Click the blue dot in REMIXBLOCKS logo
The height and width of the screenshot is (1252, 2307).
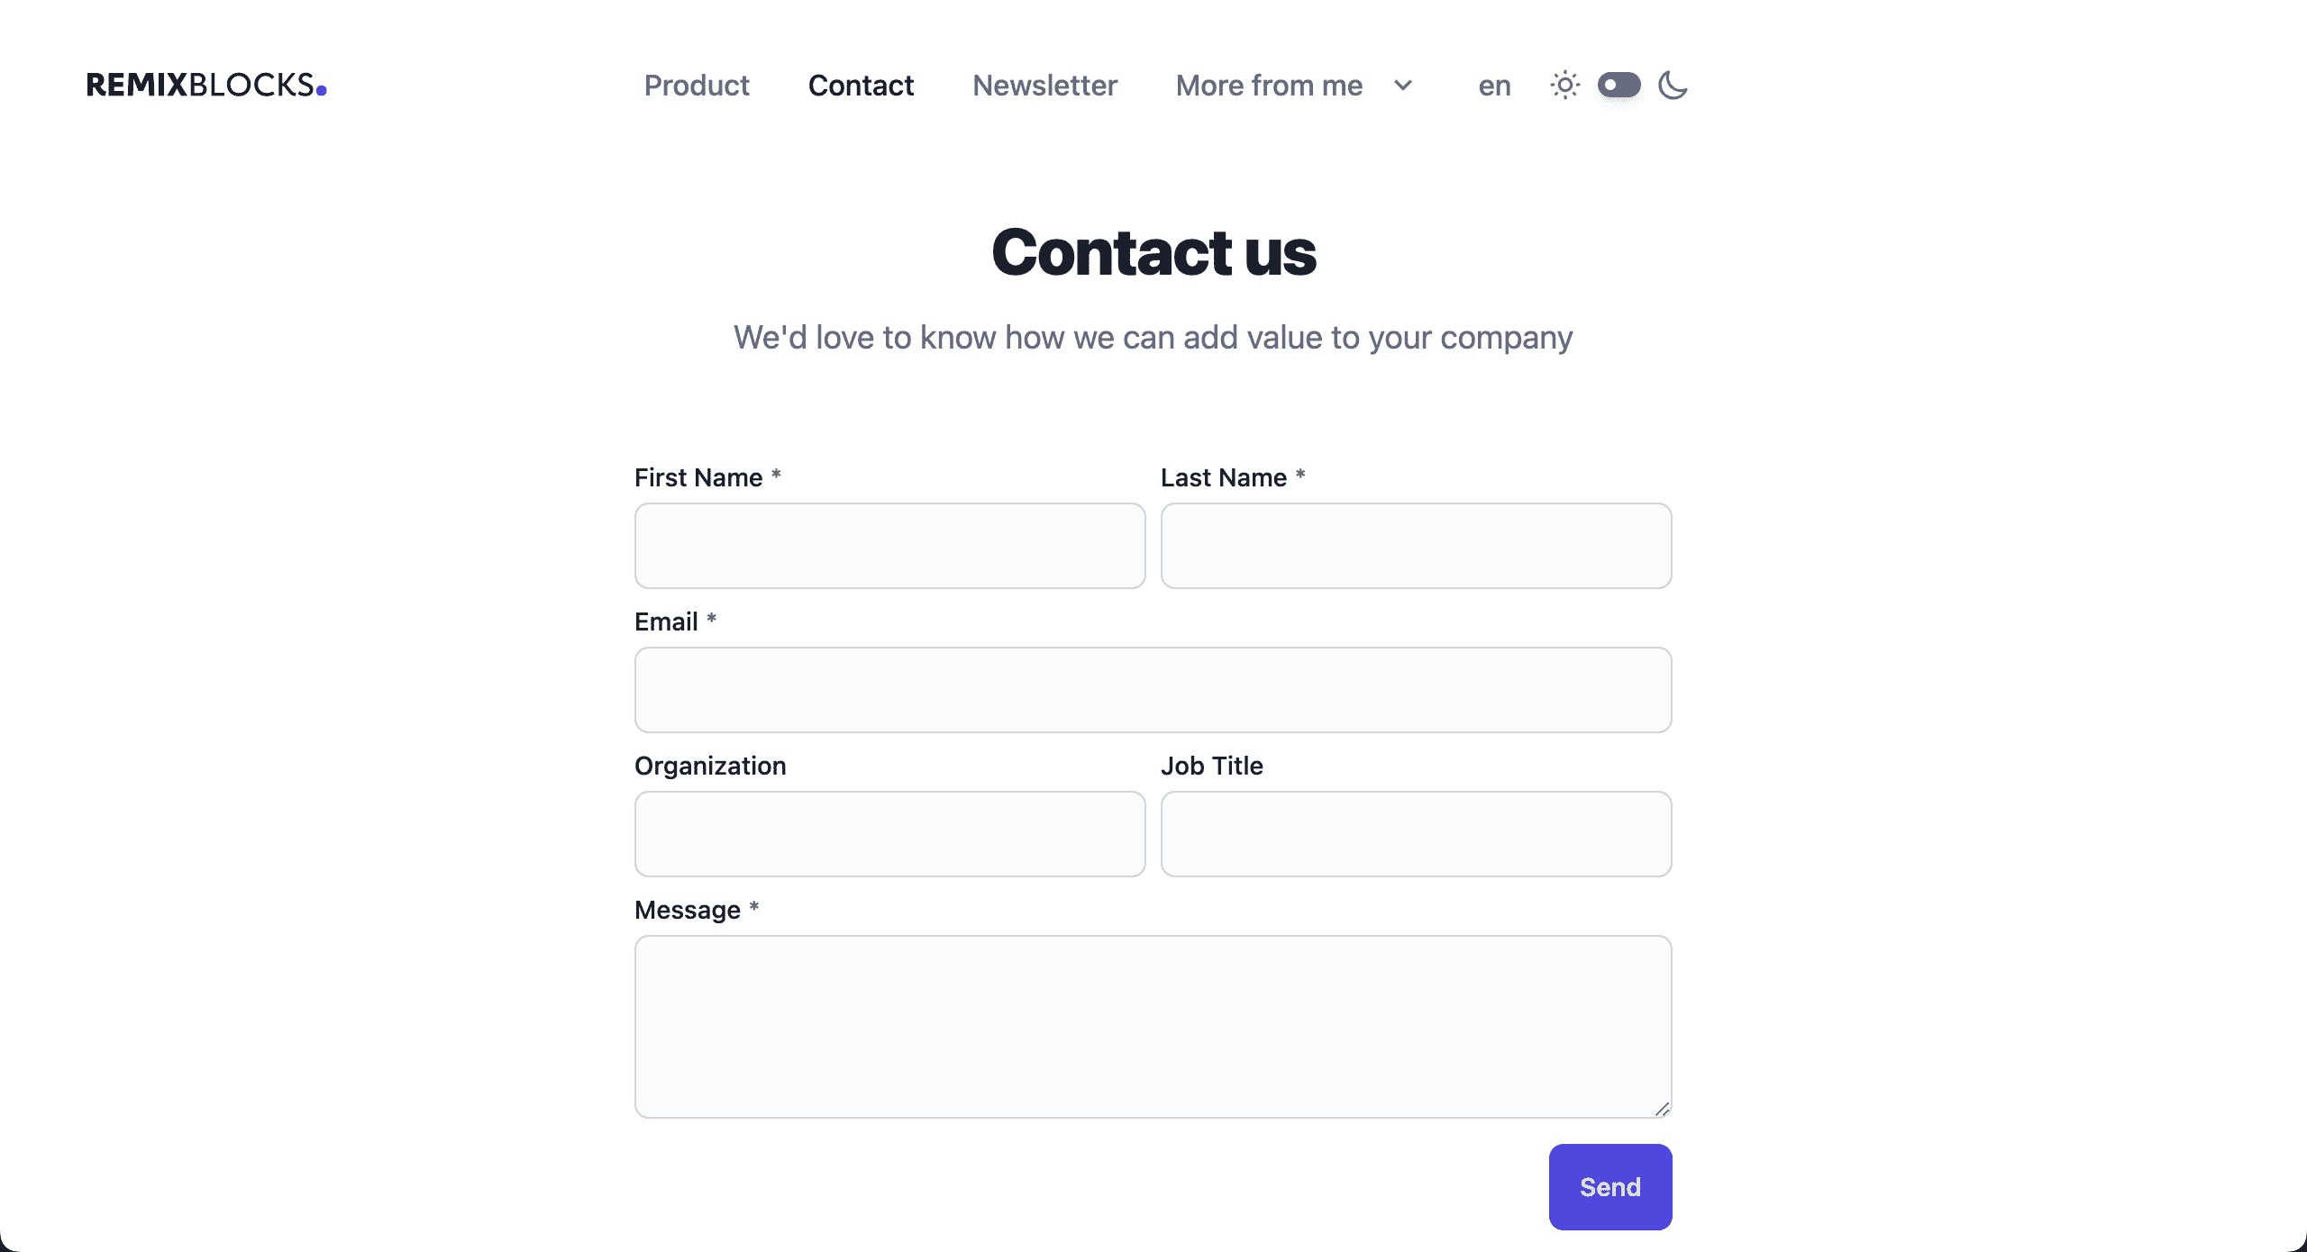tap(324, 89)
